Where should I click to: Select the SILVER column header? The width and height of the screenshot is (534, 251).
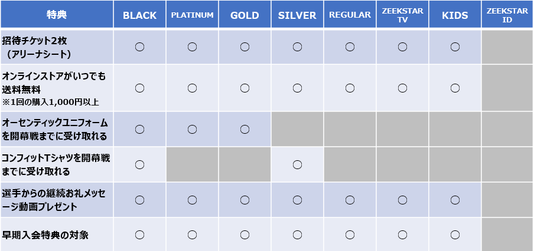(x=297, y=14)
